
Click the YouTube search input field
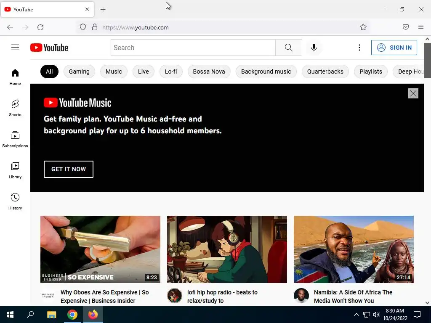click(x=193, y=48)
